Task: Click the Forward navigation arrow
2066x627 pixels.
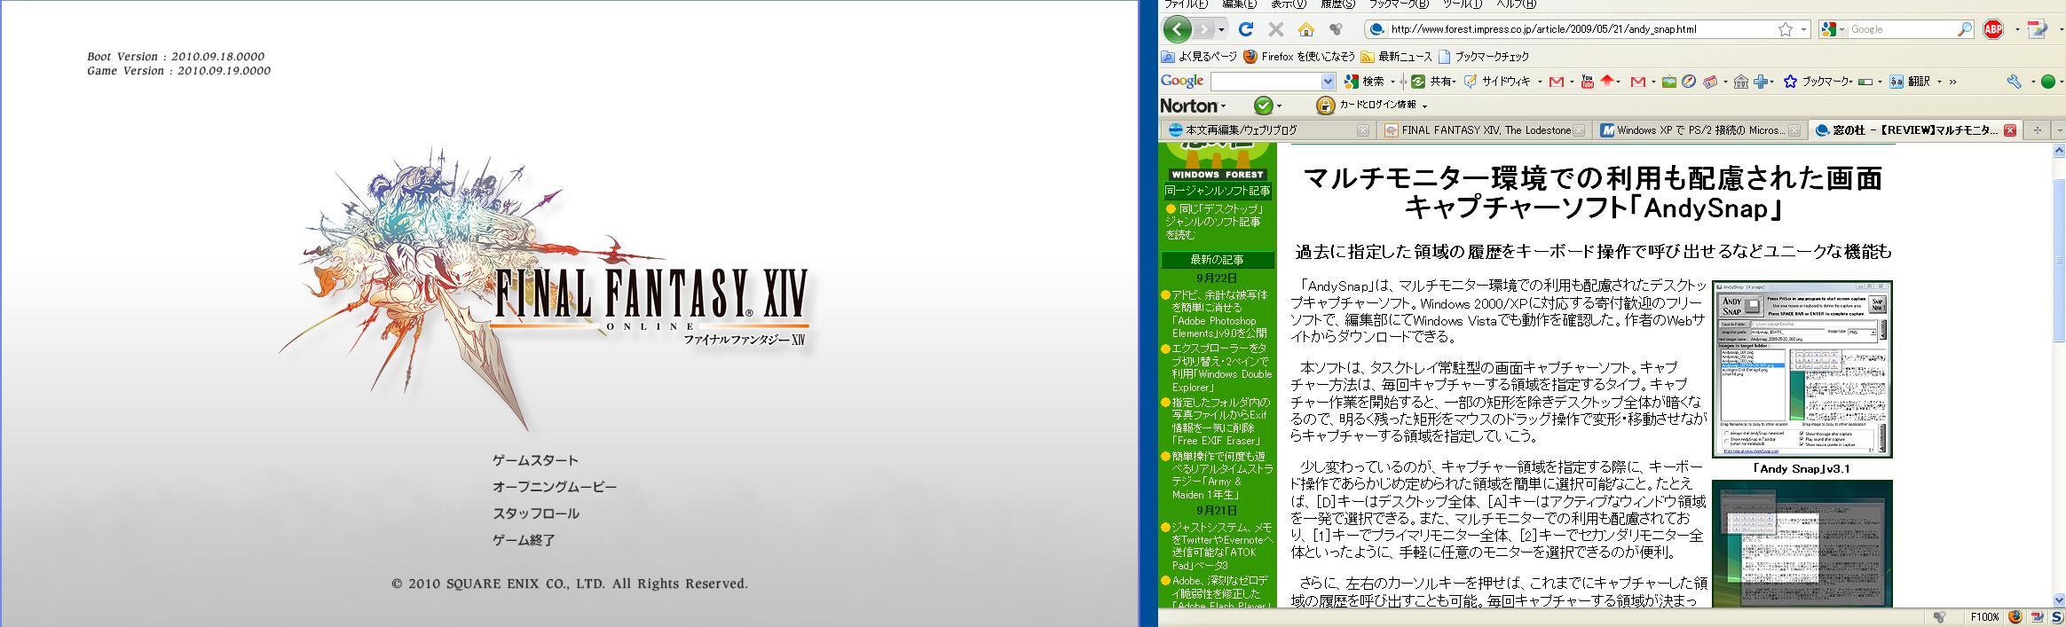Action: 1204,29
